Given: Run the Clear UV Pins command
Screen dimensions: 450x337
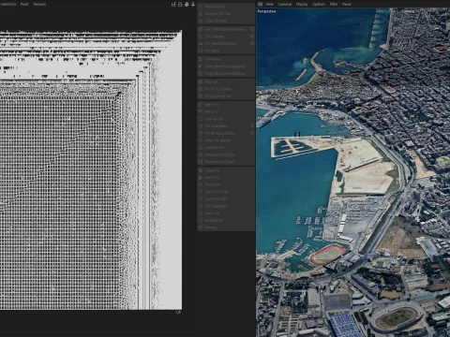Looking at the screenshot, I should [x=226, y=21].
